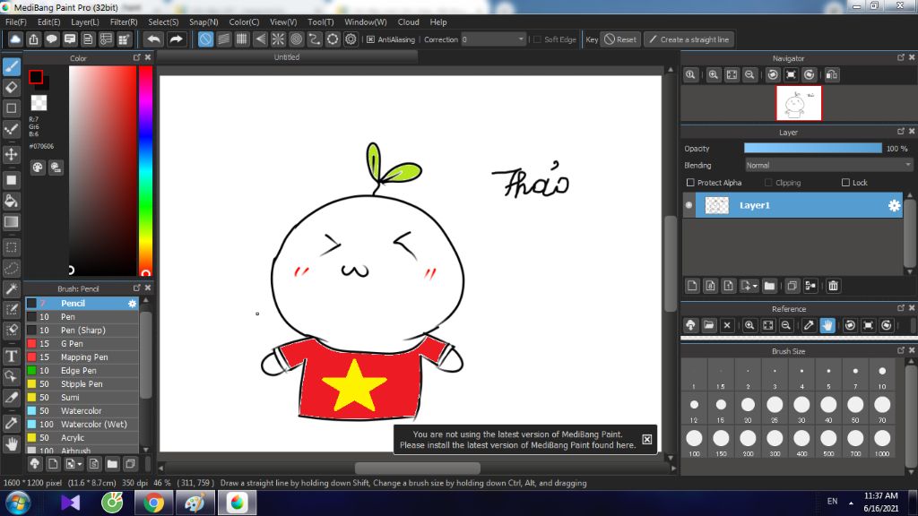Select the Eraser tool
Viewport: 918px width, 516px height.
(11, 87)
